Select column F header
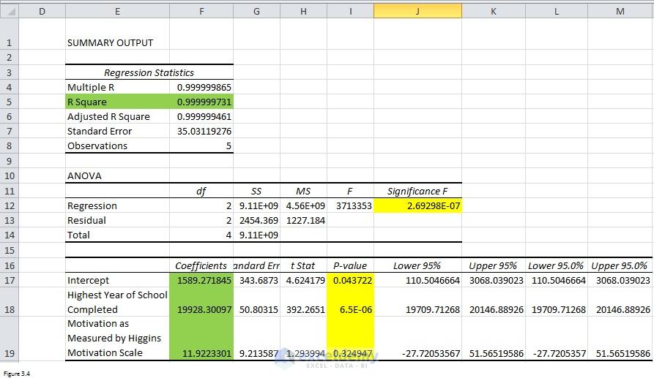This screenshot has width=654, height=378. (x=201, y=11)
